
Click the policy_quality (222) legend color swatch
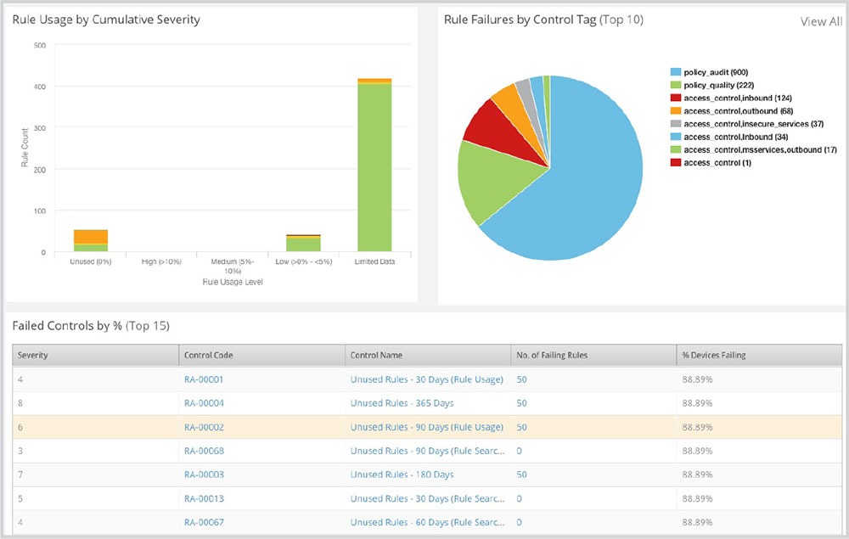pyautogui.click(x=675, y=85)
